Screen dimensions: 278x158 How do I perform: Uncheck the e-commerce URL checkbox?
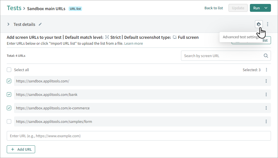pos(9,108)
